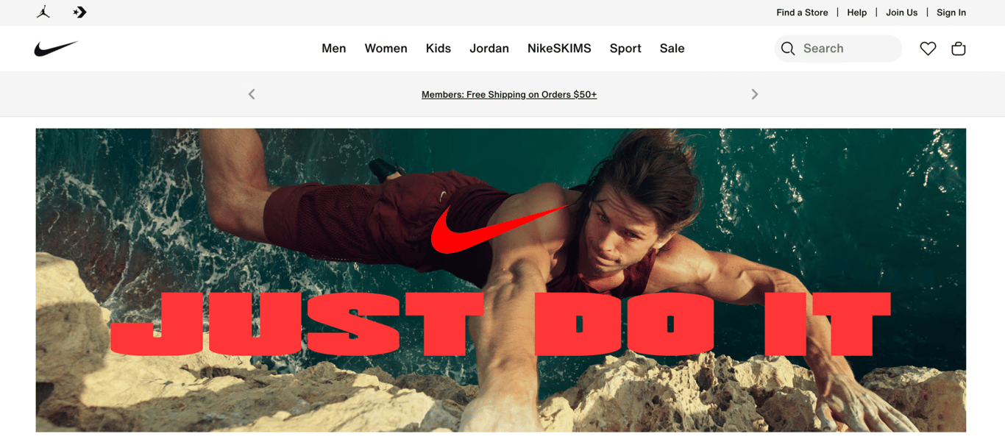Open Members Free Shipping offer link
Viewport: 1005px width, 442px height.
tap(508, 94)
